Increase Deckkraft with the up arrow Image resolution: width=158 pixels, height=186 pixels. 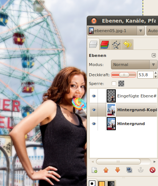[x=155, y=73]
